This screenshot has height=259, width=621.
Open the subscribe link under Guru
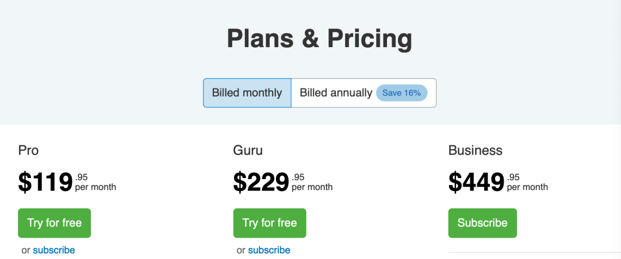point(269,250)
